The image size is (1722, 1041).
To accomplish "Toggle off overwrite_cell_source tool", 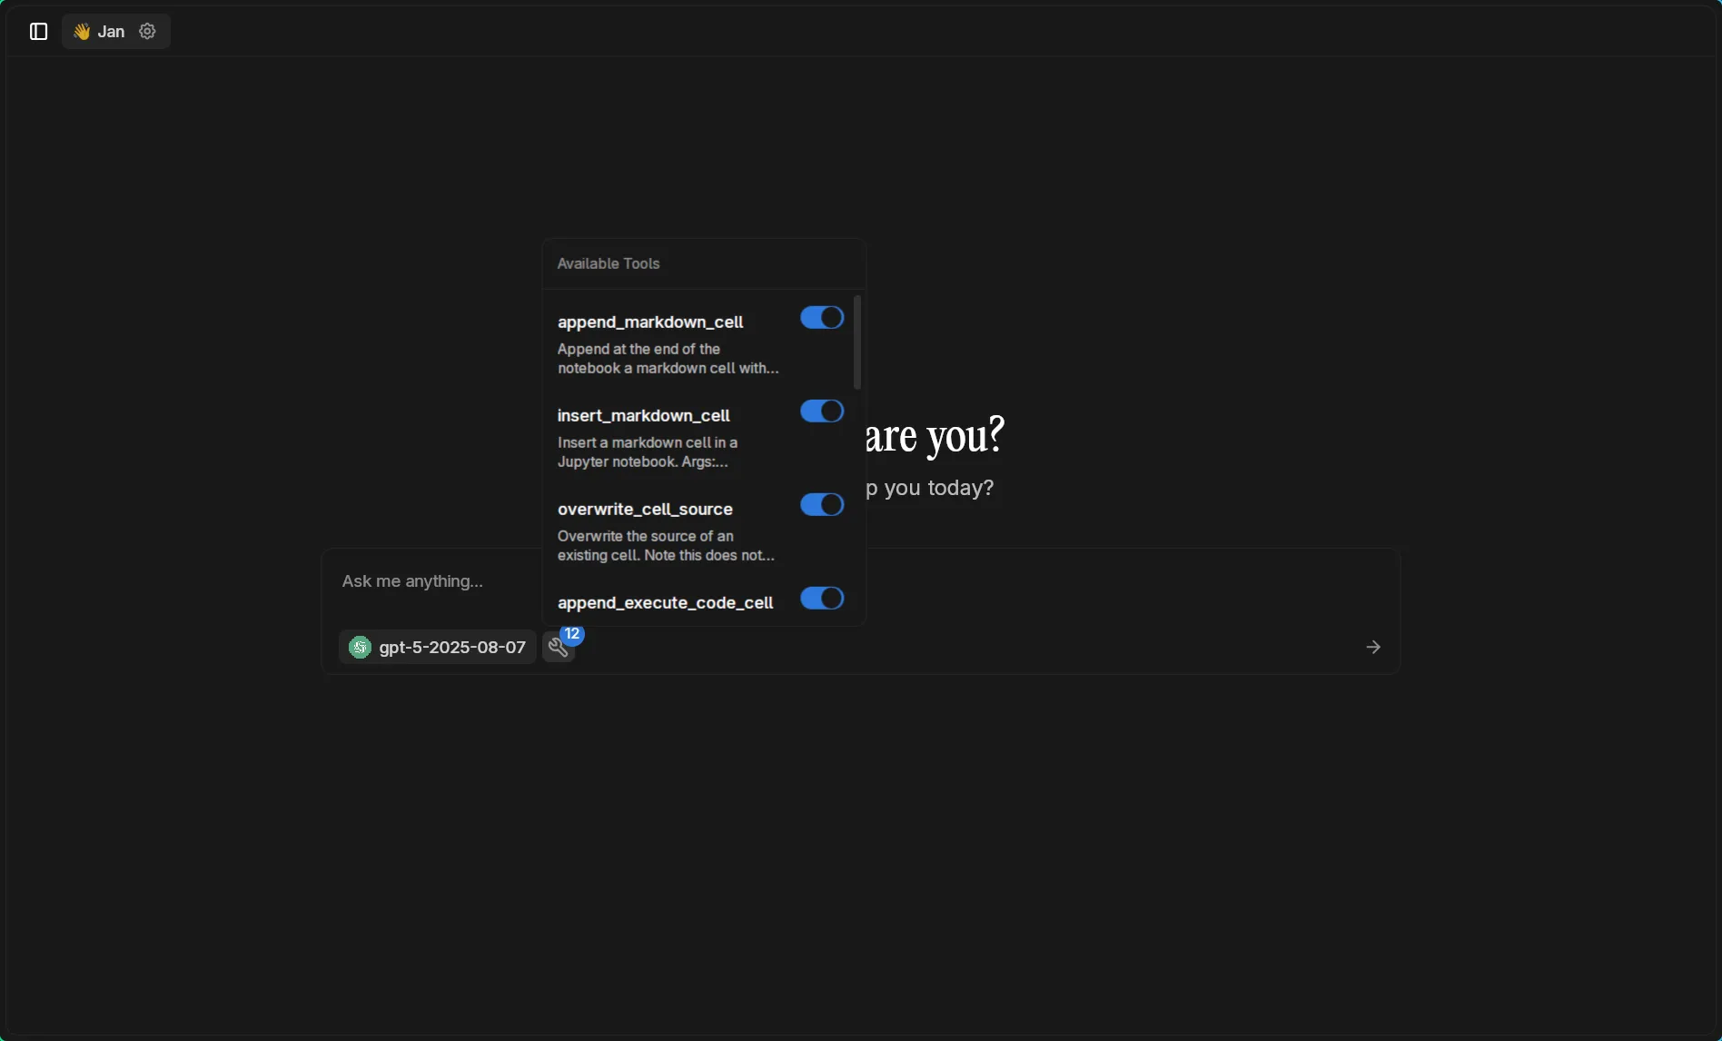I will coord(821,505).
